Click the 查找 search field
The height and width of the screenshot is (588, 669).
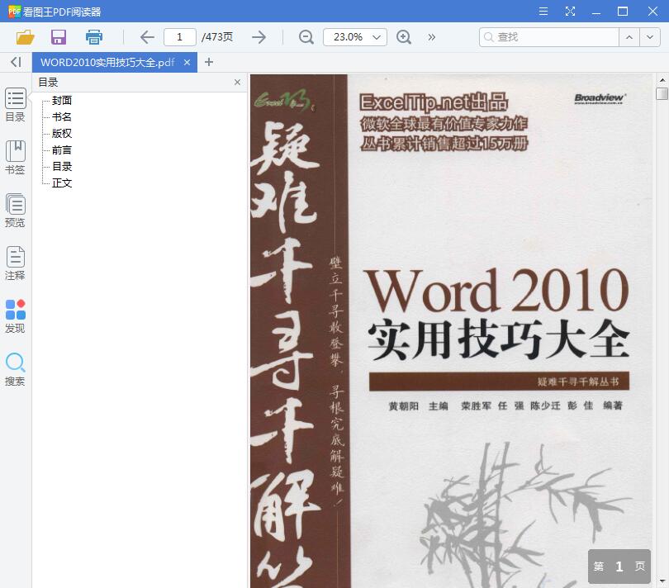tap(549, 37)
